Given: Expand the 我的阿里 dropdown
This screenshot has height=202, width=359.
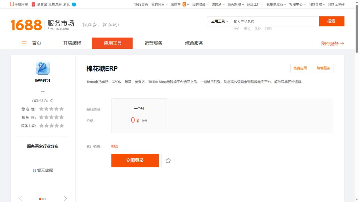Looking at the screenshot, I should (159, 4).
